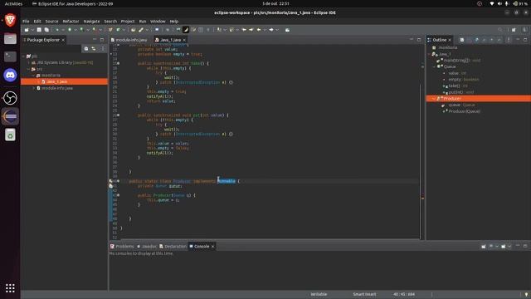
Task: Select Java_1.java in the Package Explorer
Action: coord(56,81)
